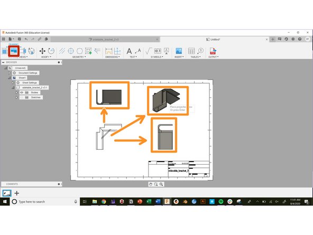Viewport: 313px width, 235px height.
Task: Select the Section View tool
Action: click(x=23, y=51)
